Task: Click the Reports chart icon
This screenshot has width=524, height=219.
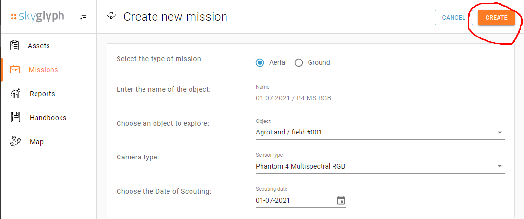Action: 15,94
